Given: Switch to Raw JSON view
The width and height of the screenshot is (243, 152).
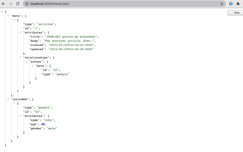Looking at the screenshot, I should point(236,13).
